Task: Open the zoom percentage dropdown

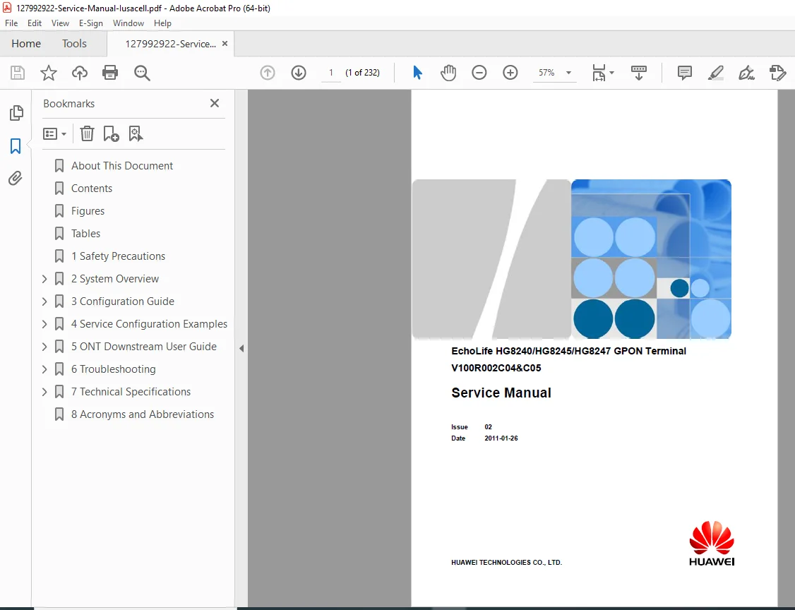Action: tap(569, 73)
